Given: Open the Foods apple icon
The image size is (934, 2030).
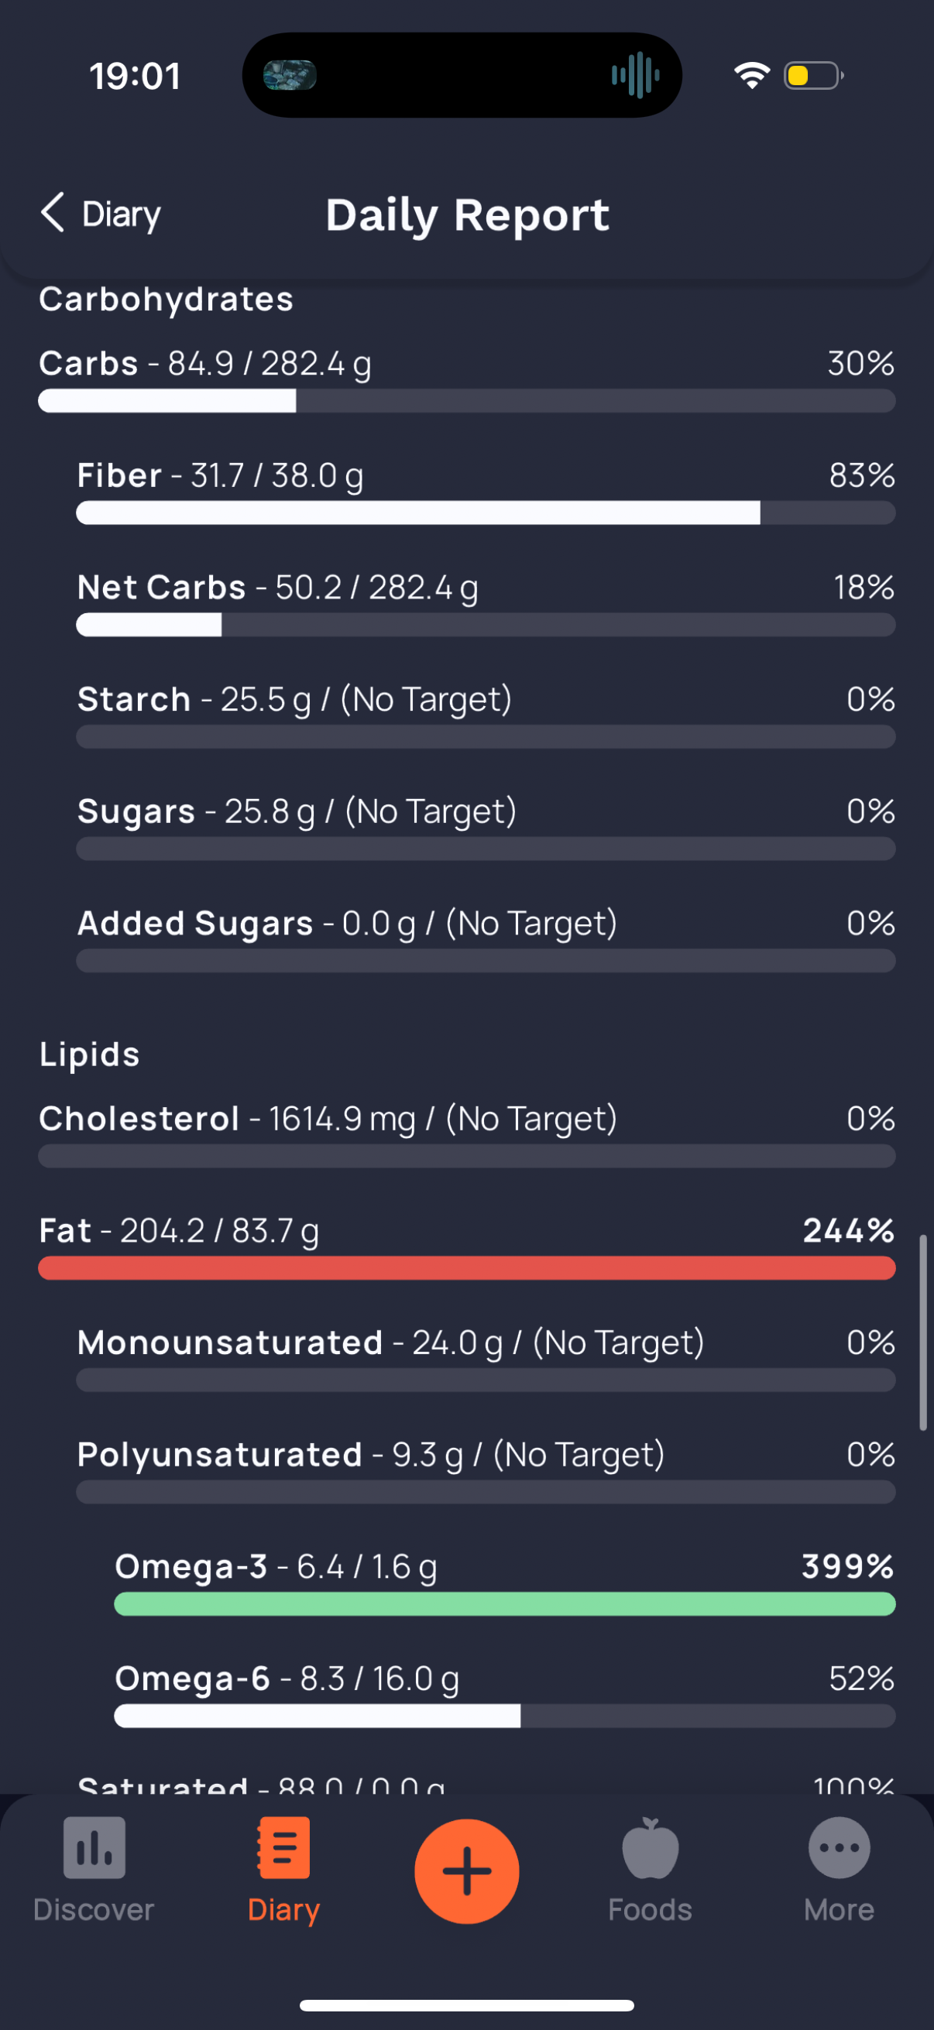Looking at the screenshot, I should 651,1847.
